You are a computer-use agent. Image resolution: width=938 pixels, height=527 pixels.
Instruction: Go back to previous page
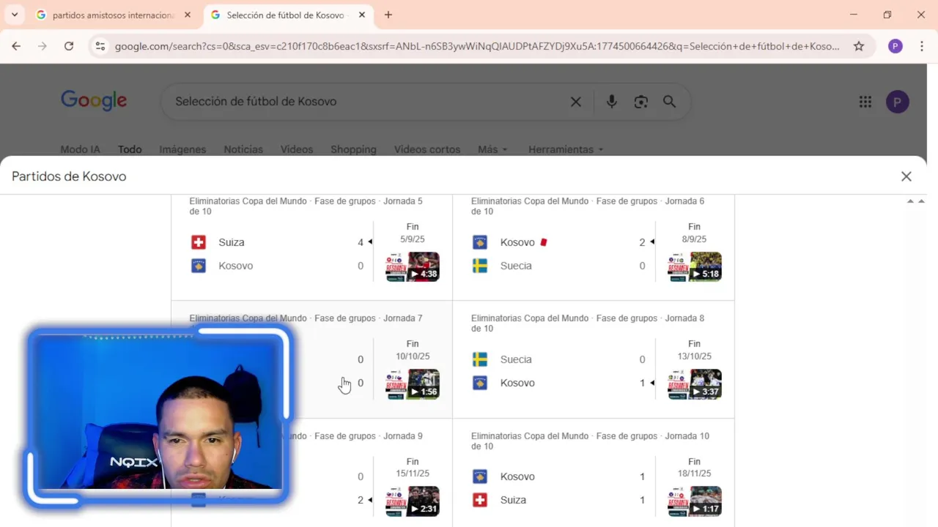click(16, 46)
